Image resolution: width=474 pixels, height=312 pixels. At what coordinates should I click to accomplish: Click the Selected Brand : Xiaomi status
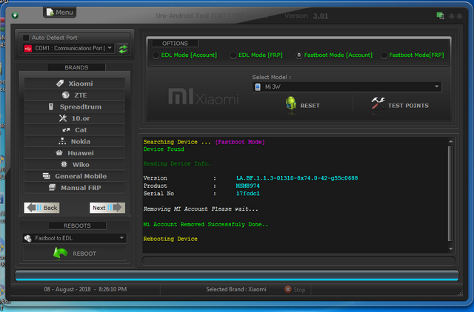236,289
